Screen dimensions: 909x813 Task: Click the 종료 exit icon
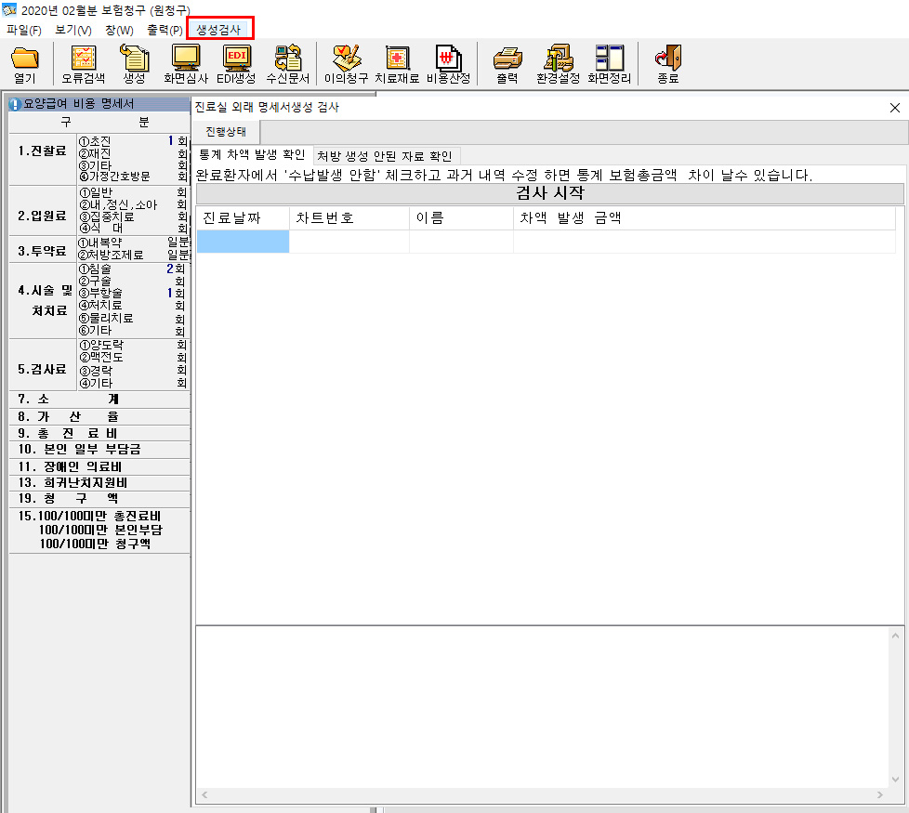[667, 63]
